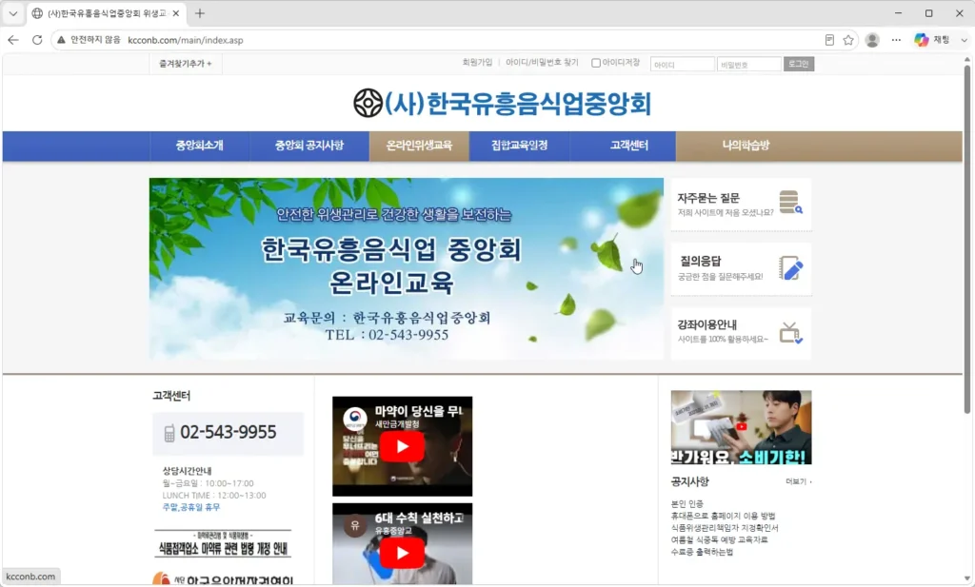975x587 pixels.
Task: Click the 비밀번호 input field
Action: [748, 64]
